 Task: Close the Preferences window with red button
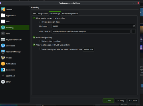138,3
